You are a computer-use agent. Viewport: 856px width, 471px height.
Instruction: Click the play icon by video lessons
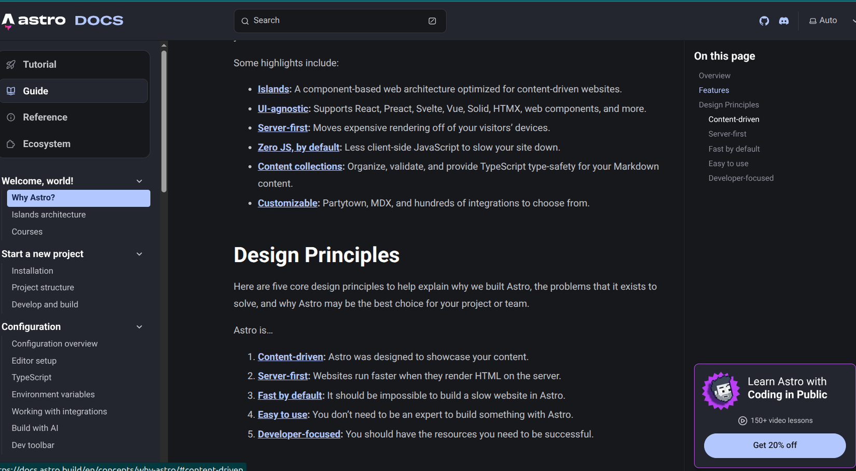[742, 421]
